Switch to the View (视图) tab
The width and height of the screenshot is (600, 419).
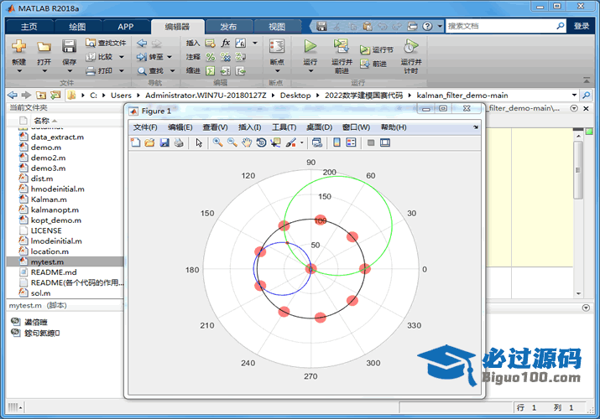pyautogui.click(x=277, y=26)
